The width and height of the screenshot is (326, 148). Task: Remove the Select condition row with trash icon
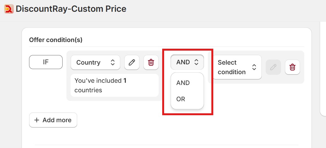pos(292,67)
